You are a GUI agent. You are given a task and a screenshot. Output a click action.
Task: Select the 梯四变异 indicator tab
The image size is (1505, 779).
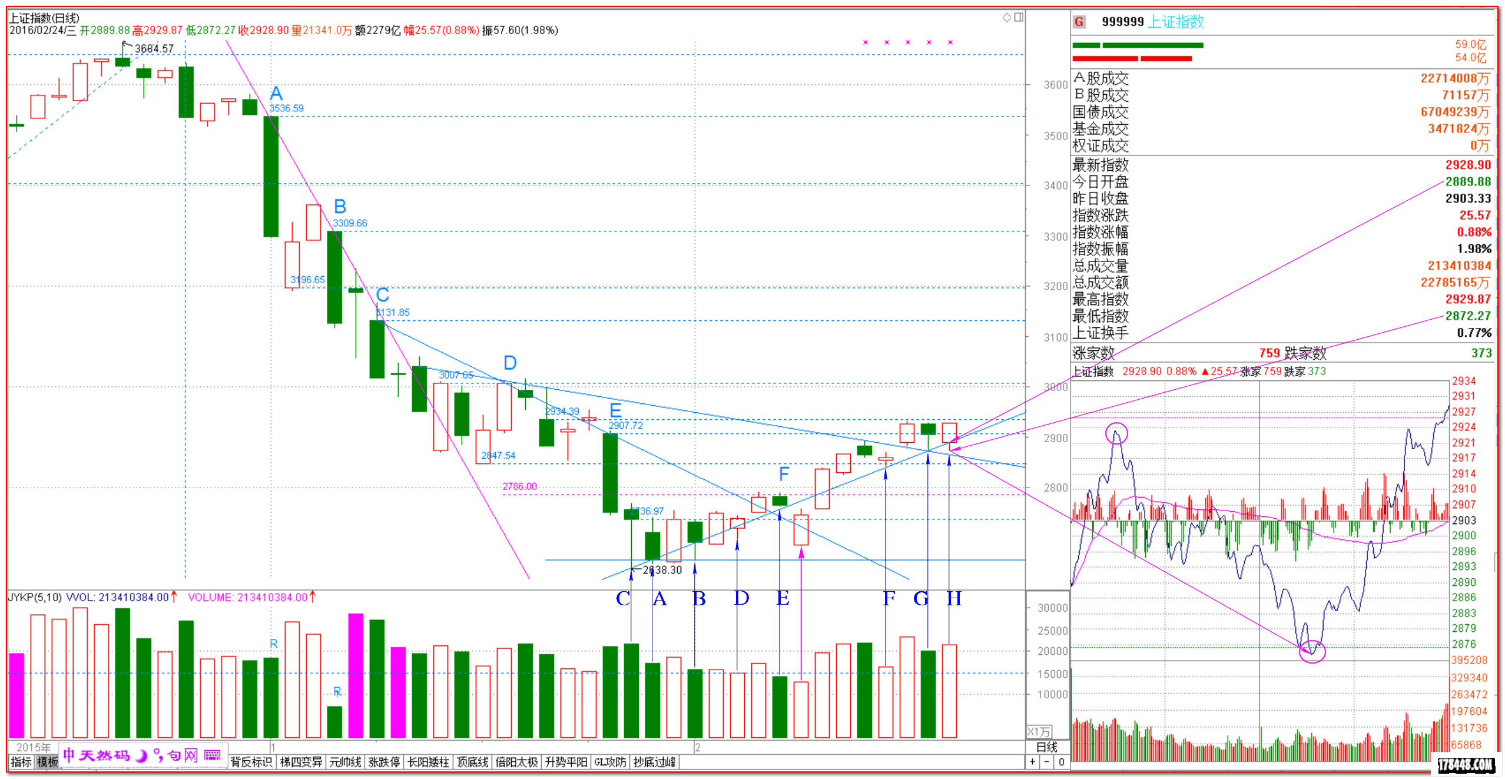[x=301, y=762]
